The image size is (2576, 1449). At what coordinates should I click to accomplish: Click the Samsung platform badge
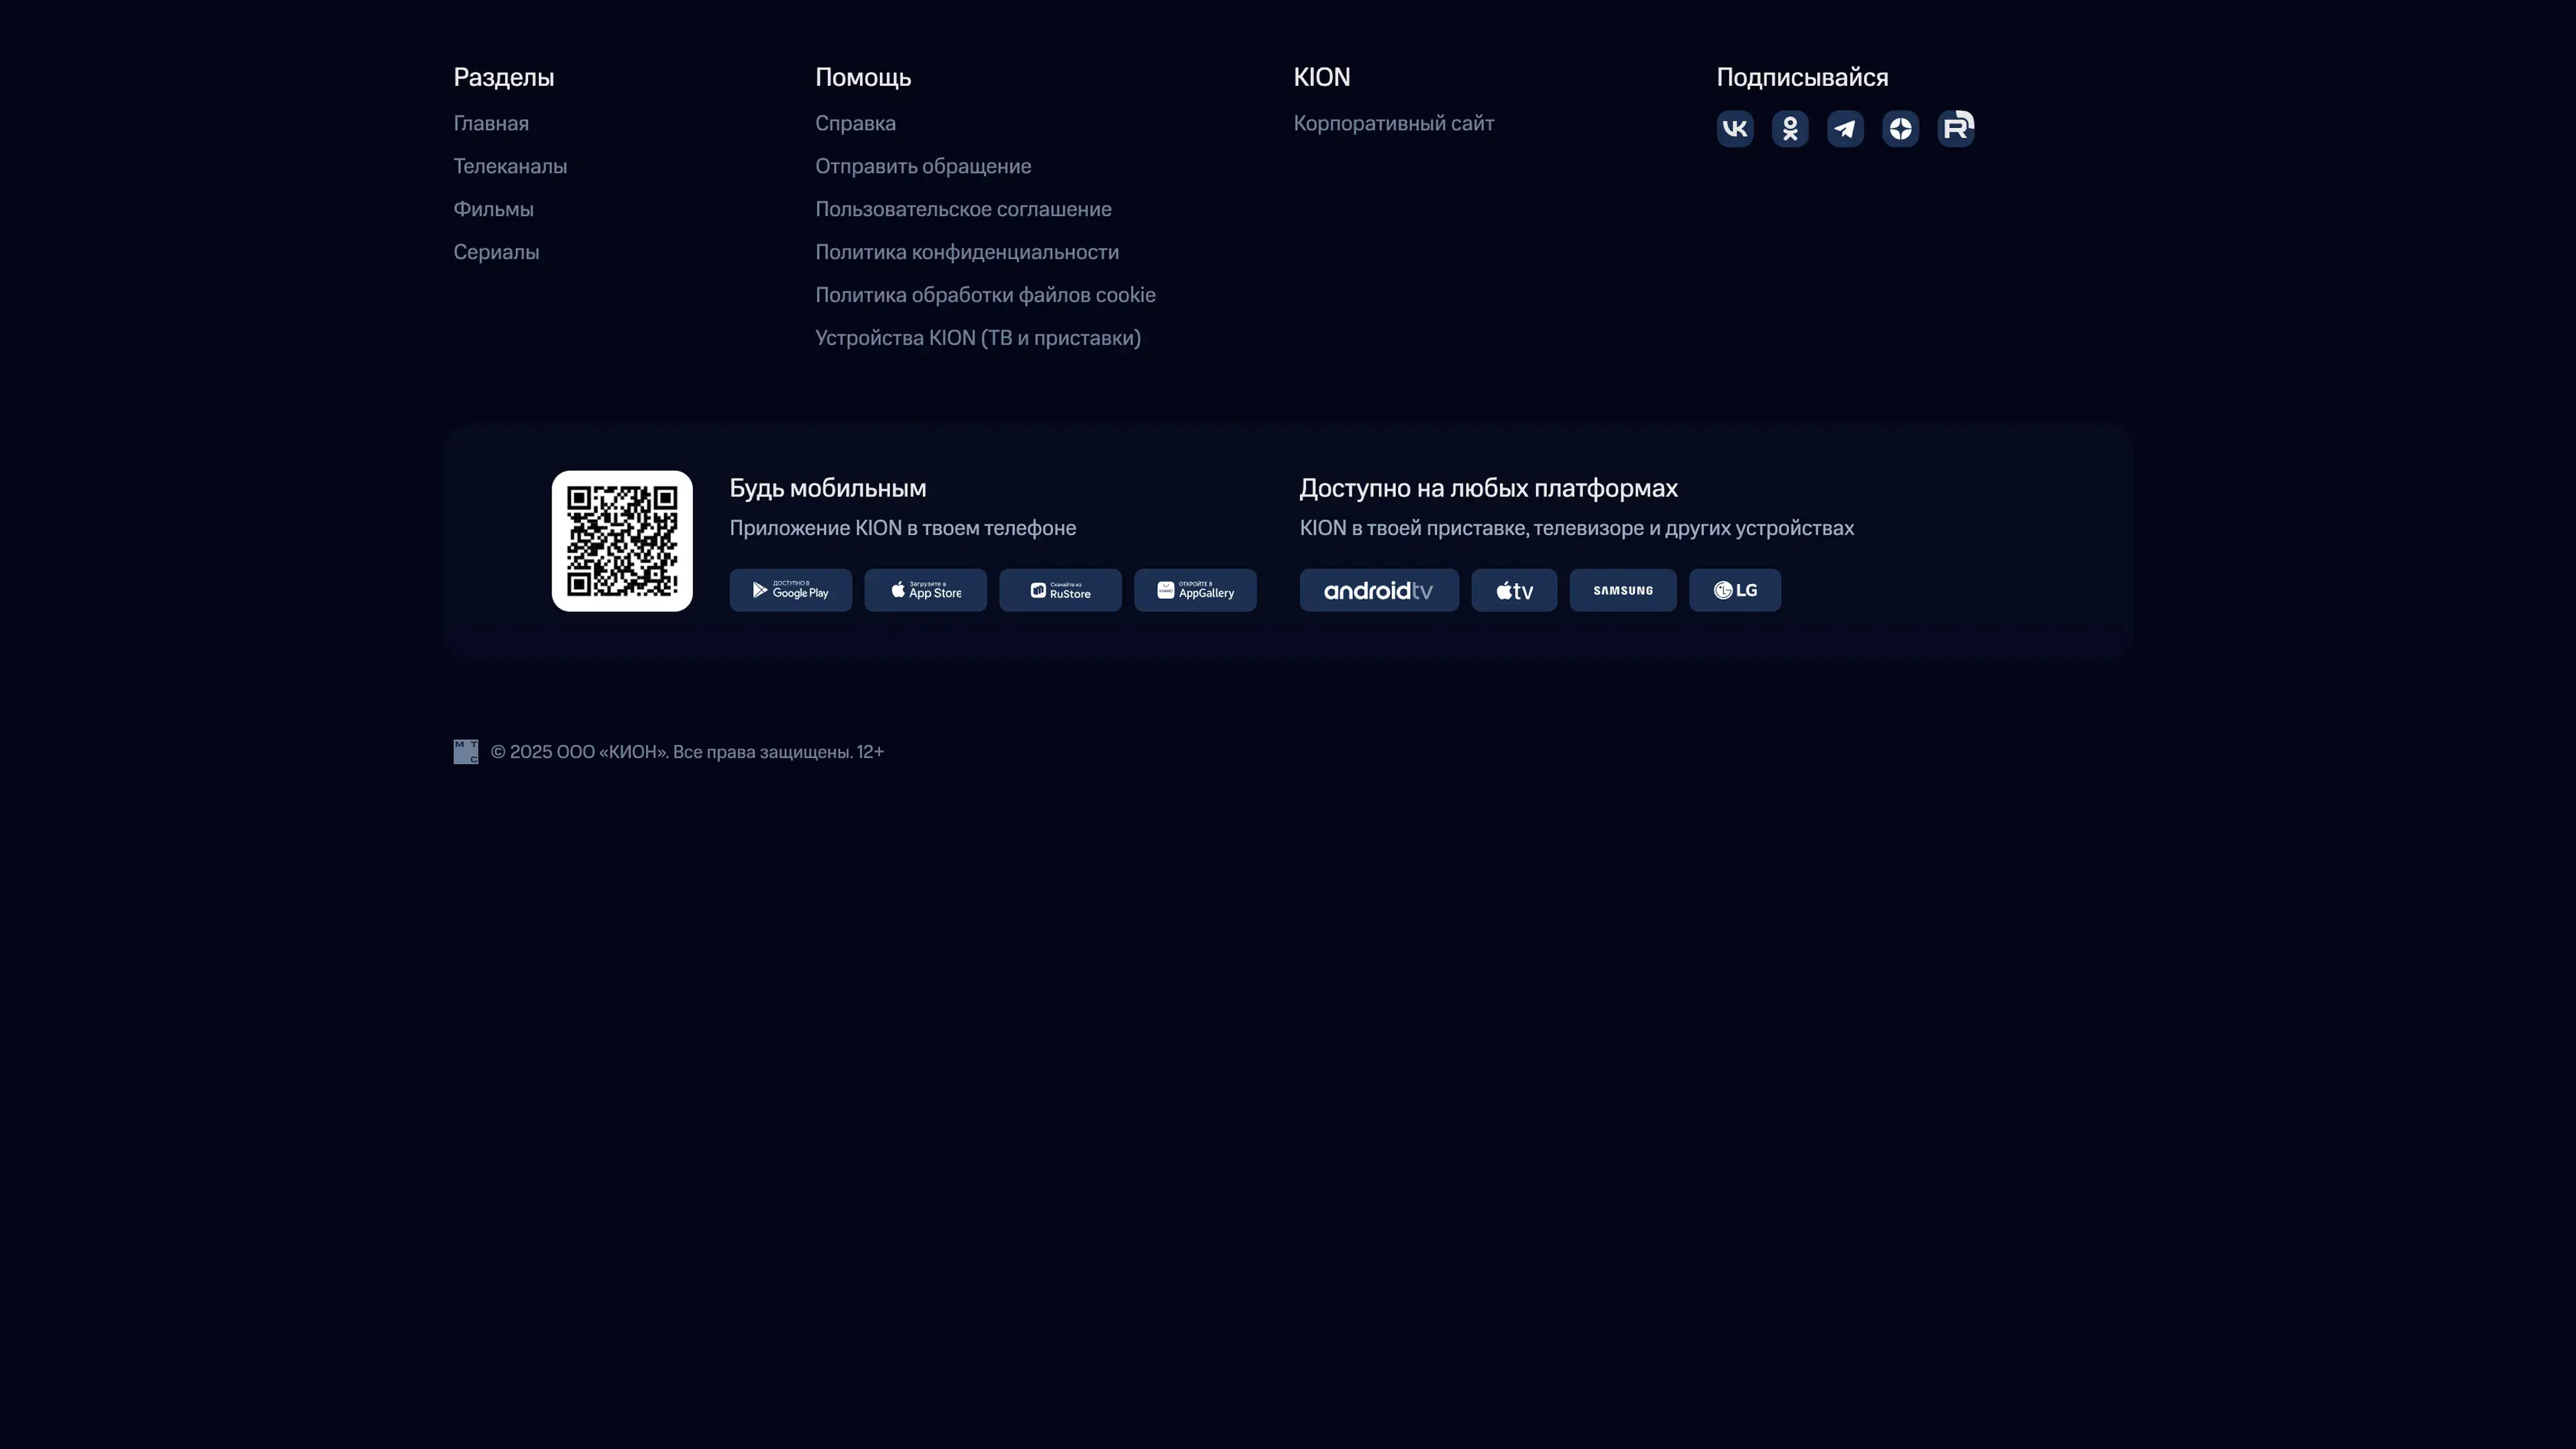1622,590
